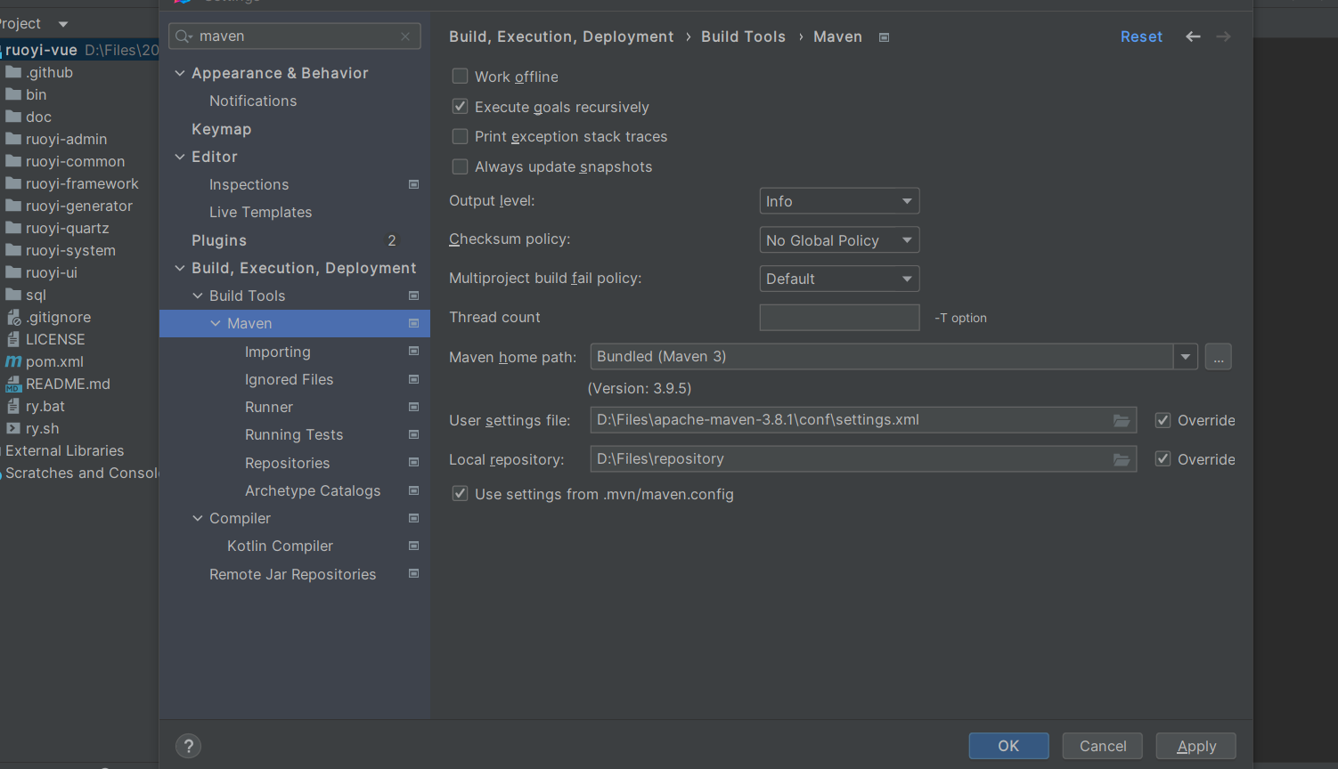Click Apply button
Screen dimensions: 1338x769
click(1196, 746)
